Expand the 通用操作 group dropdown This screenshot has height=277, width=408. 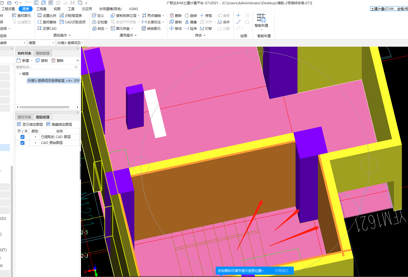click(136, 35)
